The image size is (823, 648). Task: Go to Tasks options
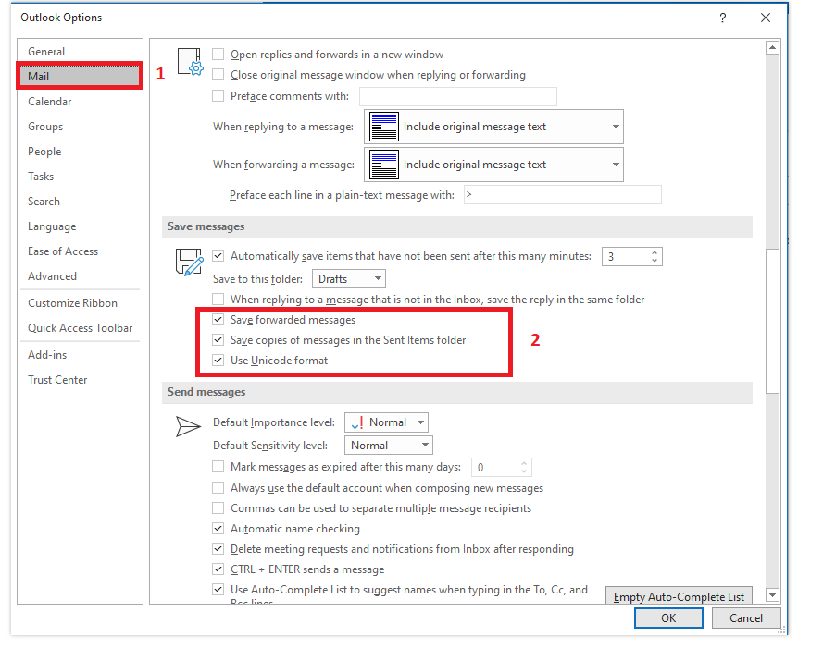click(80, 177)
